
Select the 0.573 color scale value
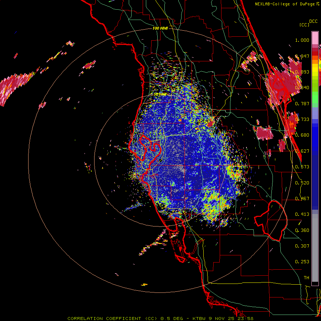point(302,167)
